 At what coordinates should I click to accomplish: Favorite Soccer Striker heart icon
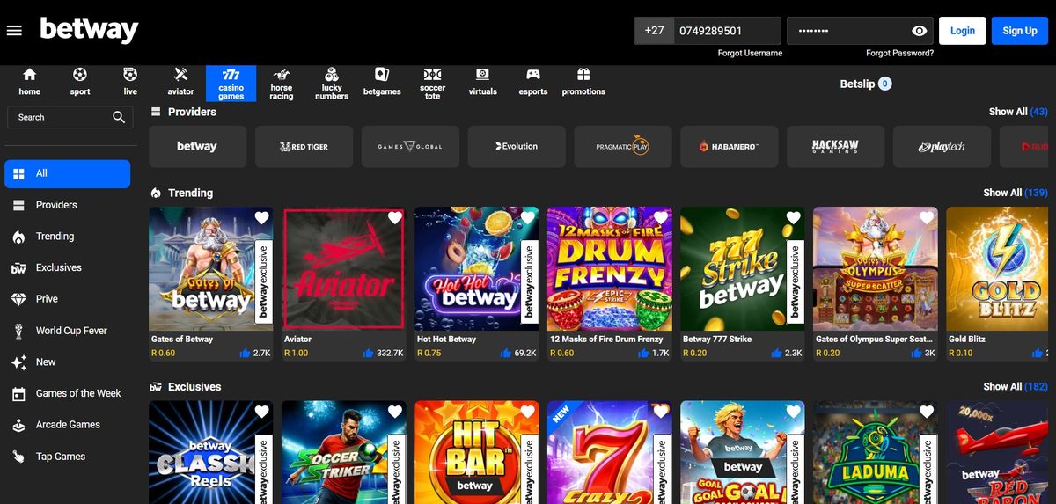[x=394, y=412]
